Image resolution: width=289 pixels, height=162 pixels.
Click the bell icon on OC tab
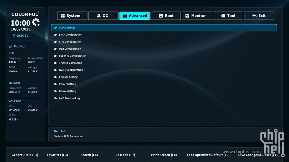[x=99, y=16]
